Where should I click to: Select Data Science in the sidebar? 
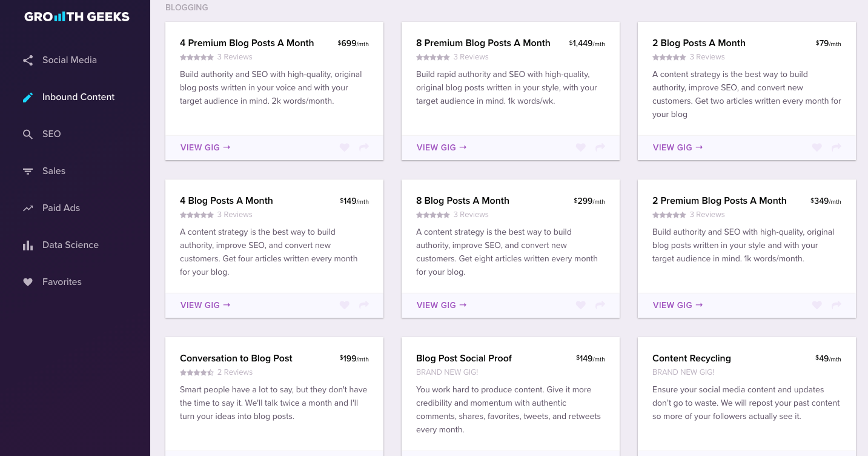pyautogui.click(x=70, y=245)
